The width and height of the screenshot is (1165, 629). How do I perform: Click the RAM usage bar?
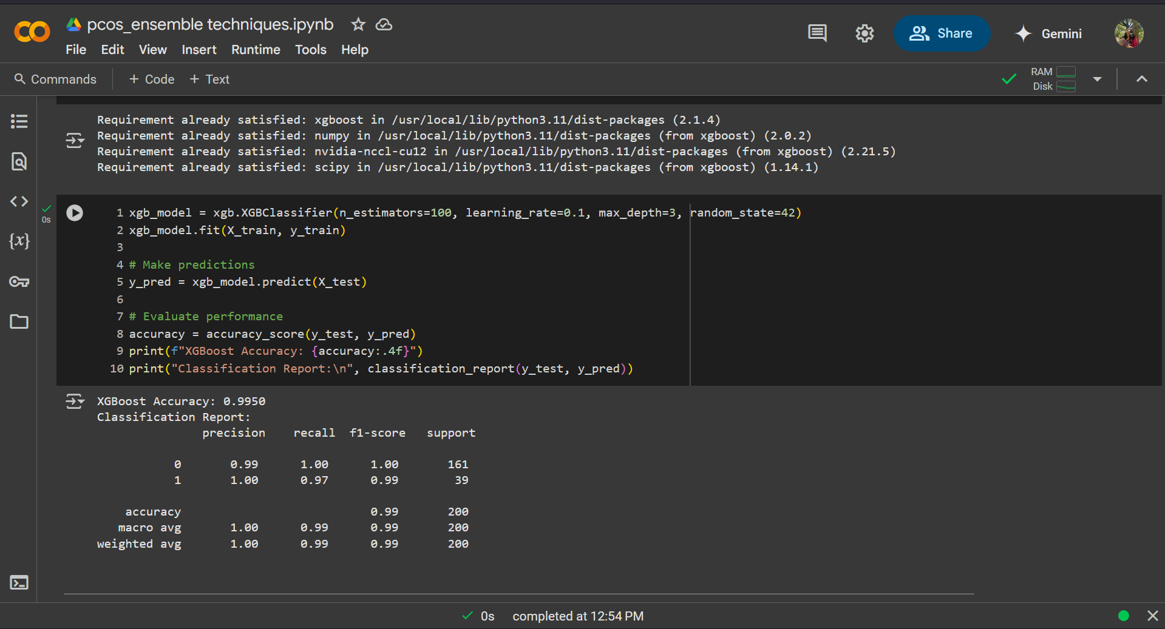(1066, 72)
